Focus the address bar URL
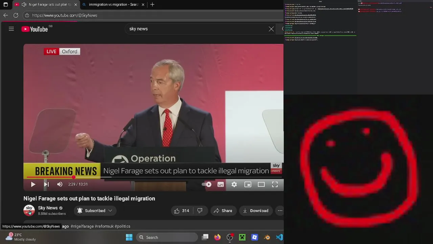 65,15
